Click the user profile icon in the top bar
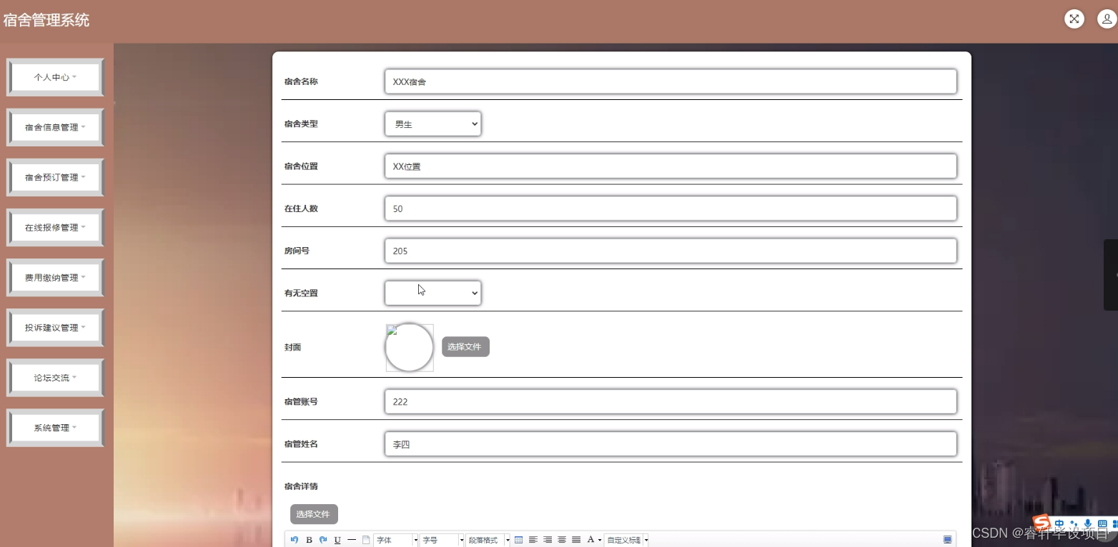 click(x=1107, y=19)
